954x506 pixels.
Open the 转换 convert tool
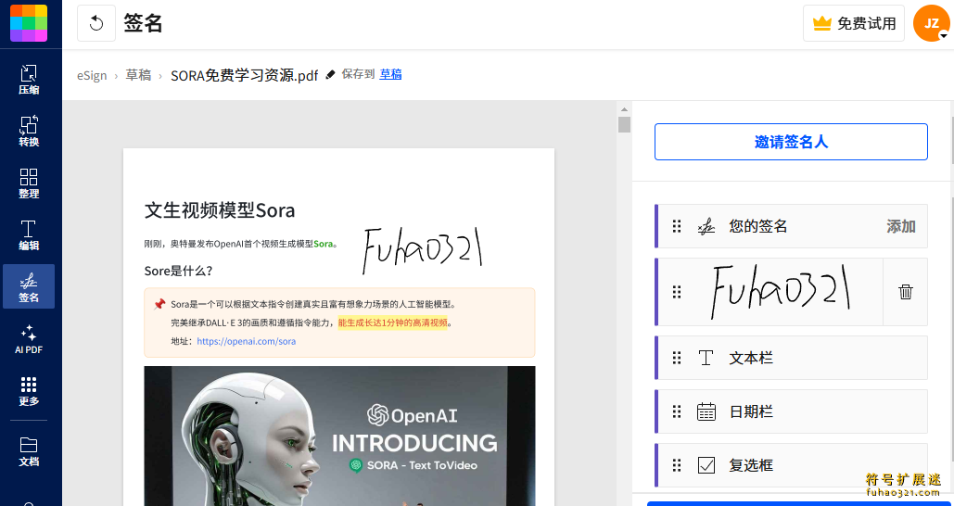coord(29,132)
